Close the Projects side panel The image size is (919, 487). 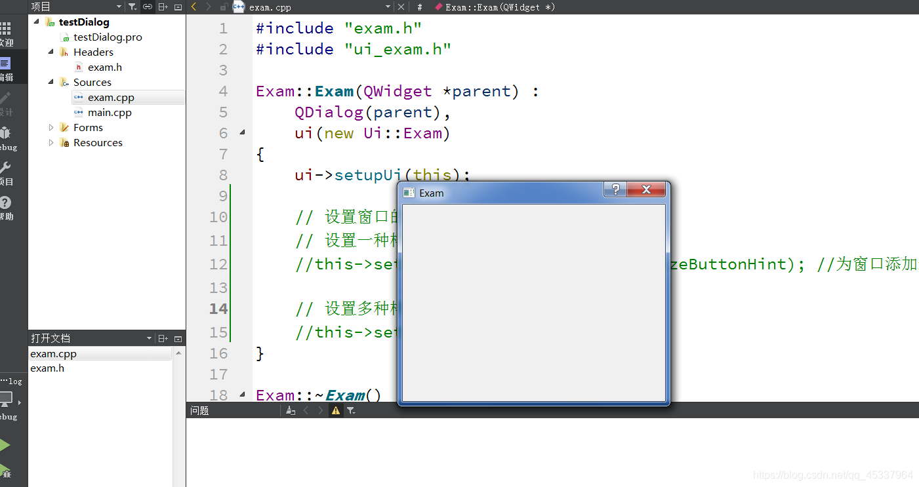(x=178, y=7)
